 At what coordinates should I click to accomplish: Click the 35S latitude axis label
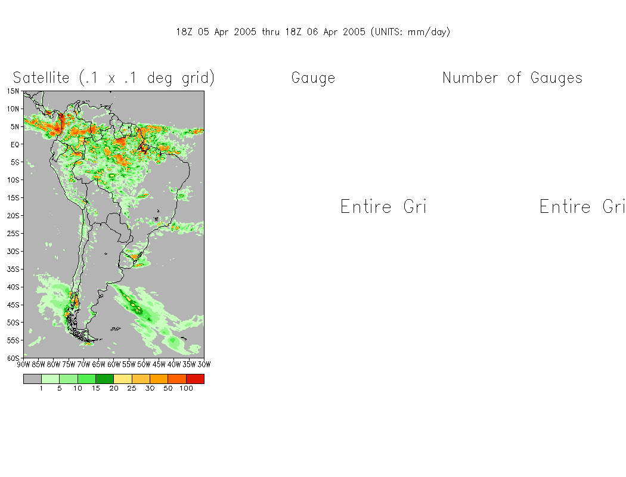point(13,270)
